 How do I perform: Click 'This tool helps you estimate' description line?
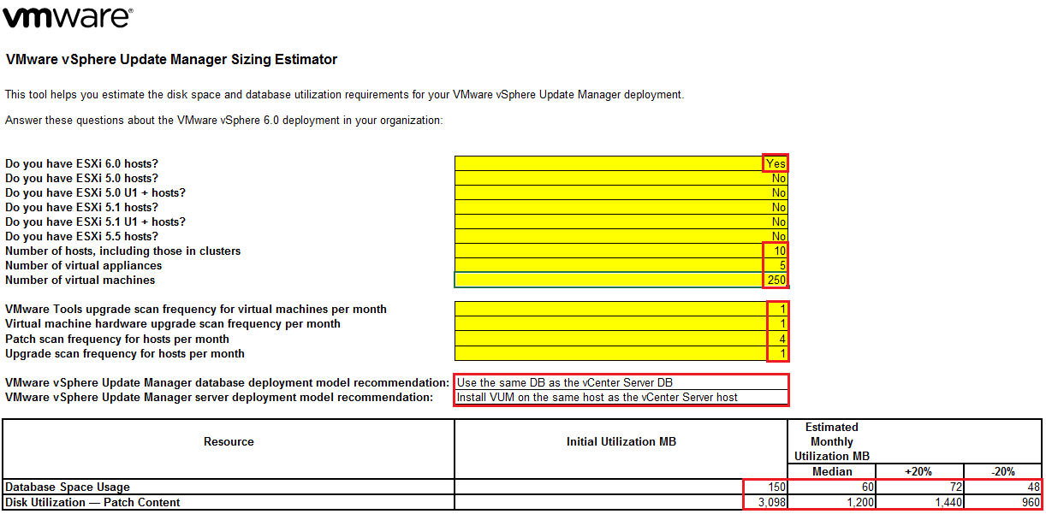[344, 94]
